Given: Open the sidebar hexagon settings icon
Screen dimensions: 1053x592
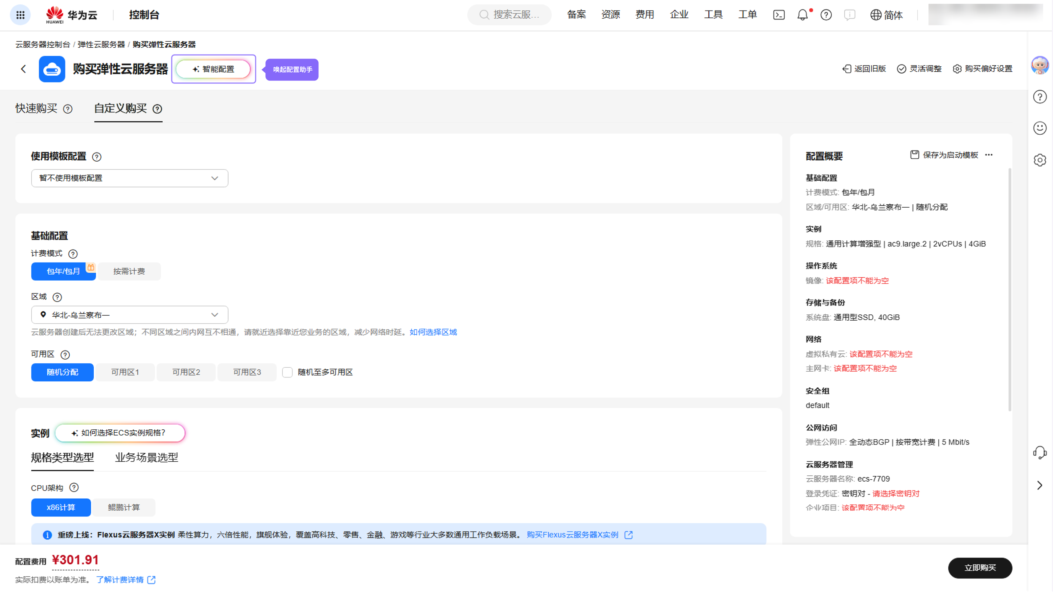Looking at the screenshot, I should [1040, 160].
